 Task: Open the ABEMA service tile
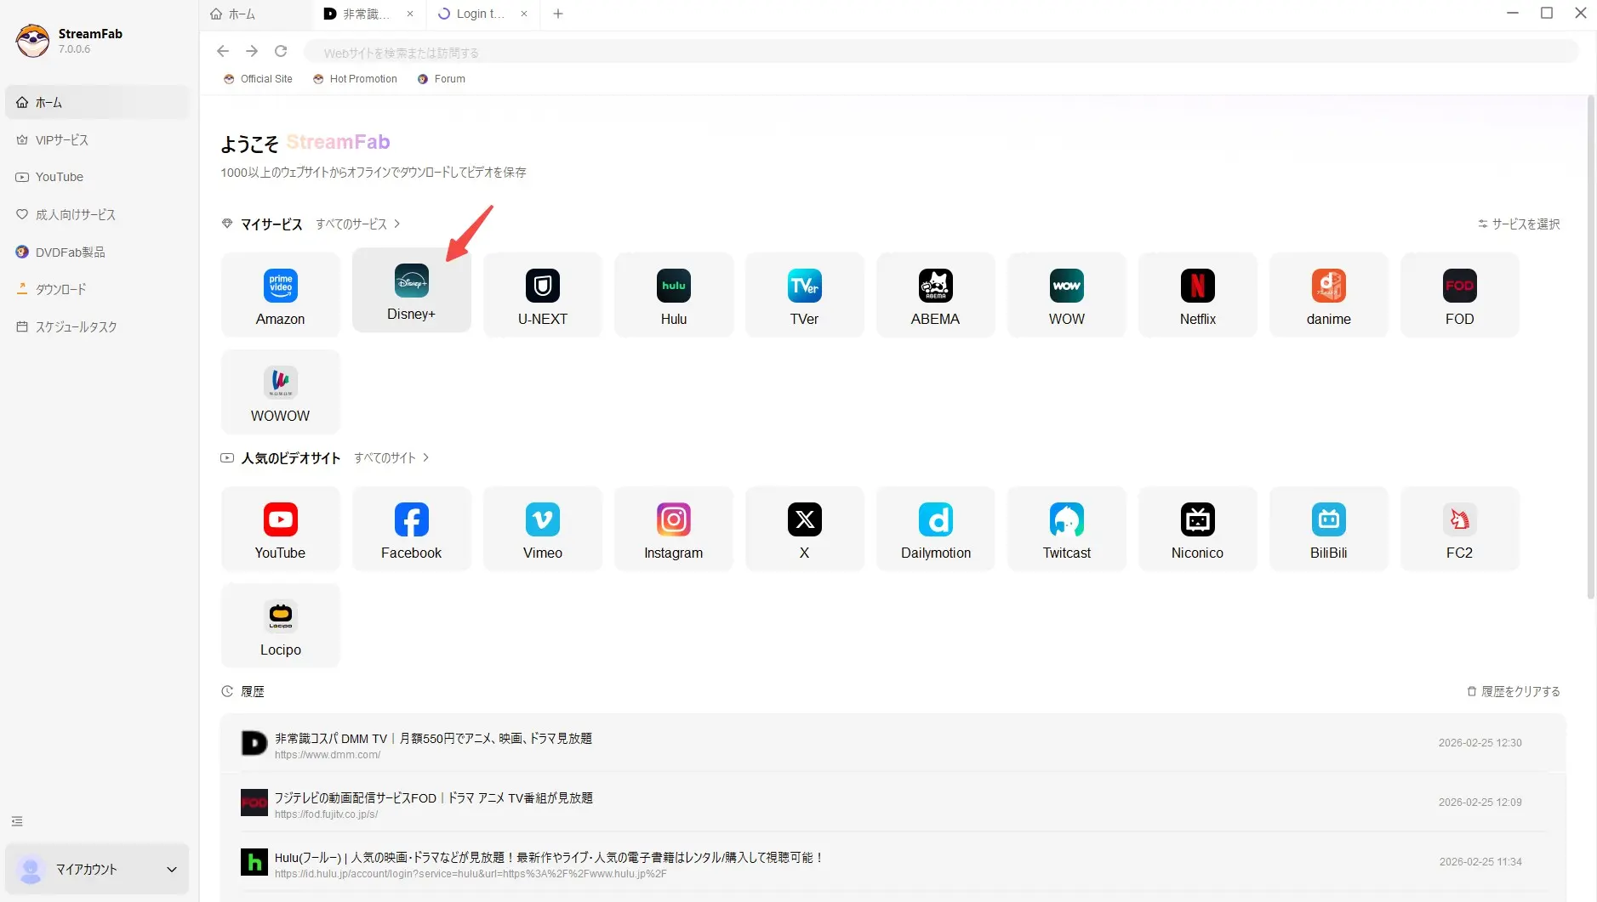pyautogui.click(x=935, y=295)
